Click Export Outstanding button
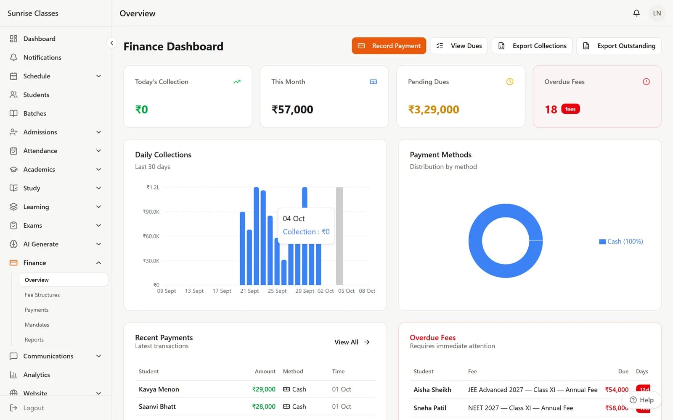 (x=619, y=46)
